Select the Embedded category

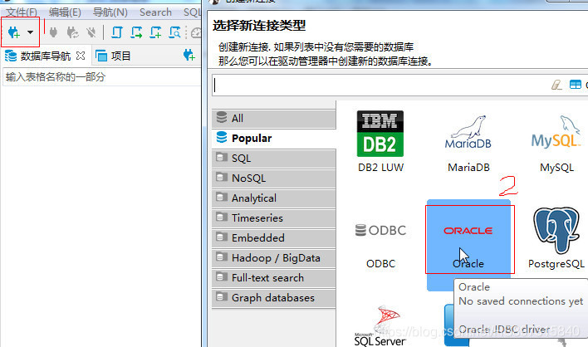(274, 237)
